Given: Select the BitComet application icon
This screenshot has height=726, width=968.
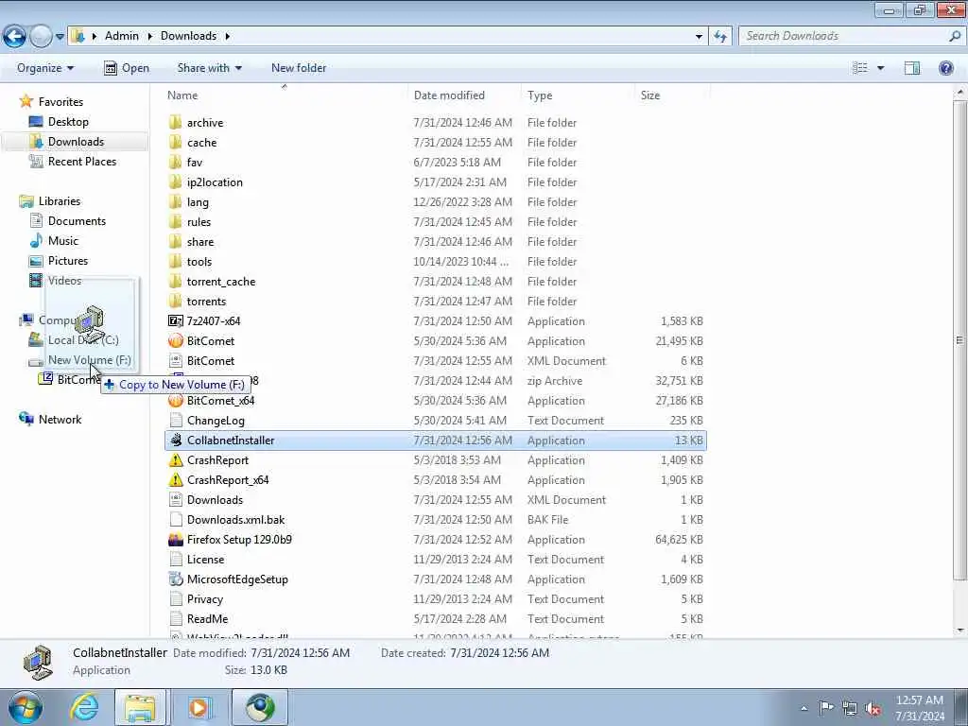Looking at the screenshot, I should (x=175, y=340).
